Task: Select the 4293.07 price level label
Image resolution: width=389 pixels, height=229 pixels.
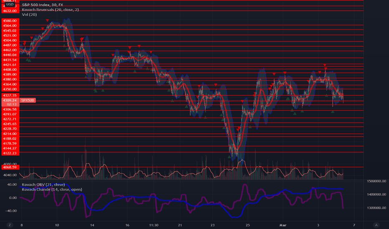Action: [x=10, y=114]
